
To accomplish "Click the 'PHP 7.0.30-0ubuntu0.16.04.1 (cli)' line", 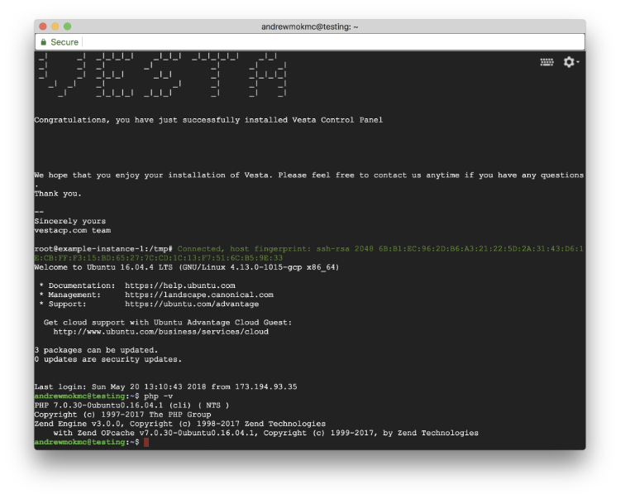I will point(131,405).
